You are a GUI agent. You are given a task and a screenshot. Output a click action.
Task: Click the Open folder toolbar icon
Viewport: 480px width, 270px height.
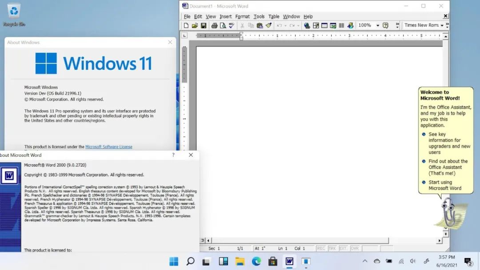pos(195,26)
